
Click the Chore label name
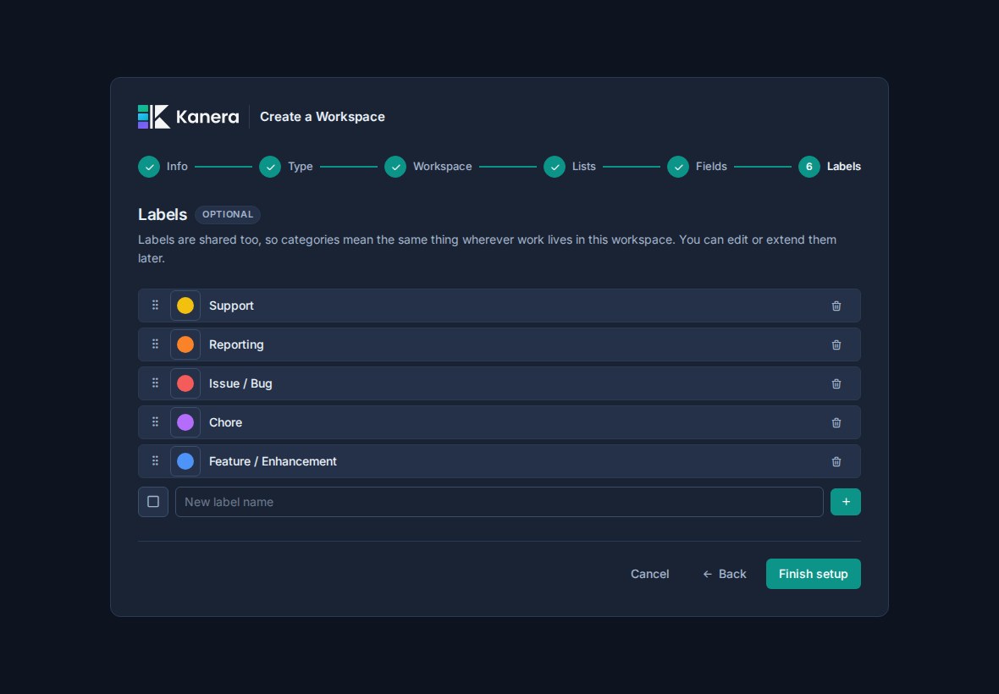click(x=225, y=422)
